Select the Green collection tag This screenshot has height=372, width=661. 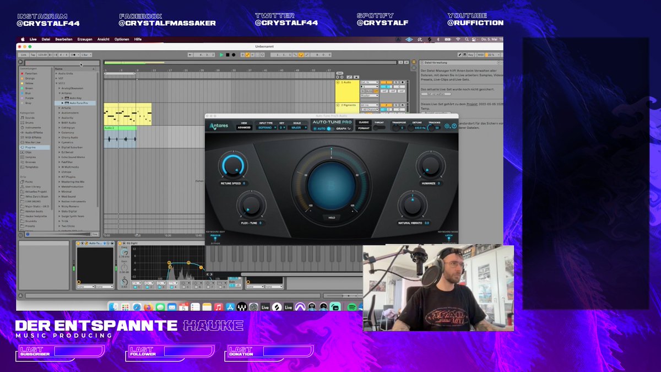point(28,88)
